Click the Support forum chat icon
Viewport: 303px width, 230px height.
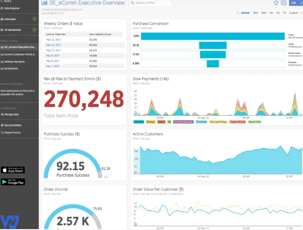(x=2, y=133)
